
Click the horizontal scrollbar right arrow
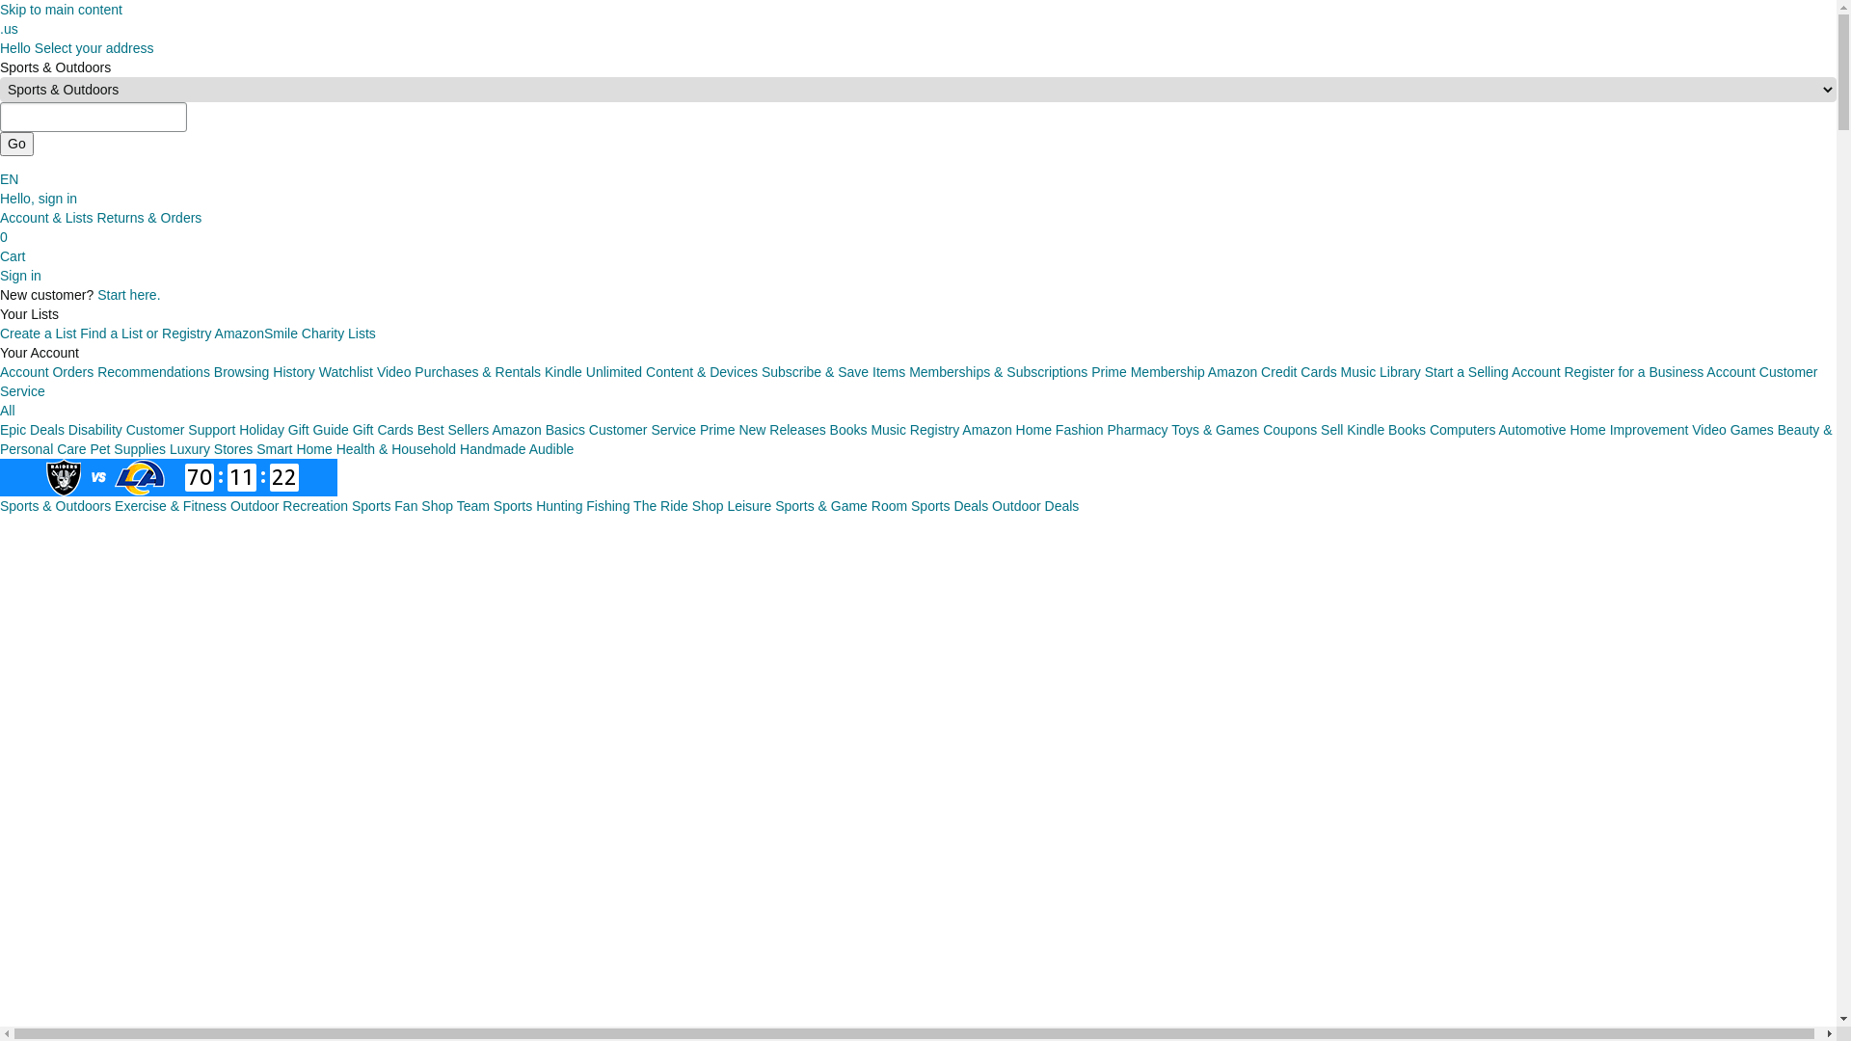(x=1828, y=1033)
